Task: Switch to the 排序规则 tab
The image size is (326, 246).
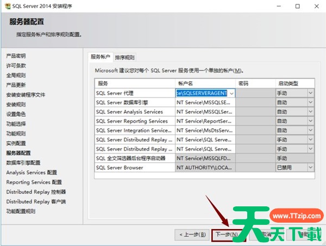Action: 125,58
